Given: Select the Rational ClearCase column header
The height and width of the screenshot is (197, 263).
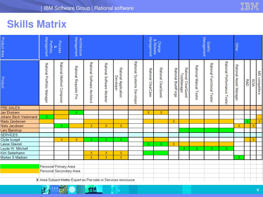Looking at the screenshot, I should tap(148, 83).
